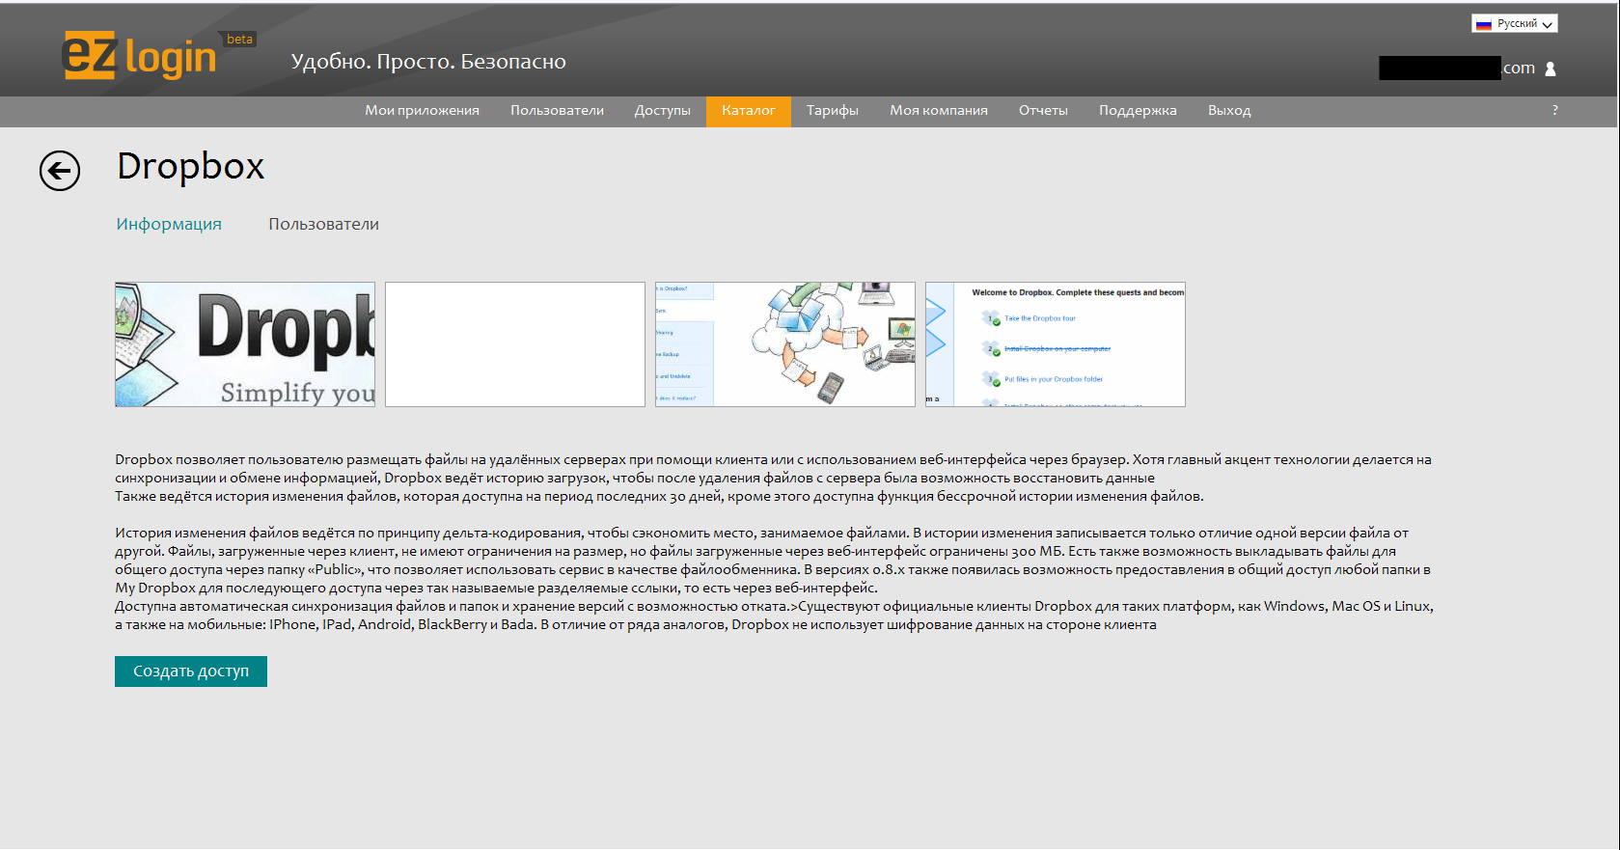Screen dimensions: 1620x850
Task: Click the beta badge next to logo
Action: click(x=239, y=40)
